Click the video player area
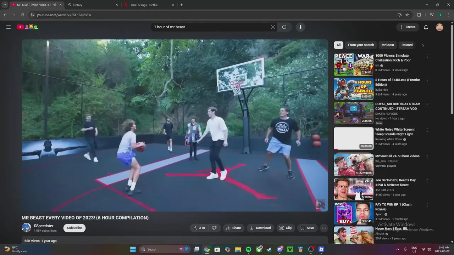 click(x=175, y=125)
